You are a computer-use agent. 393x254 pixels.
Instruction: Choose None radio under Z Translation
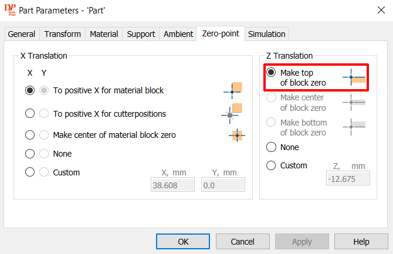coord(271,147)
